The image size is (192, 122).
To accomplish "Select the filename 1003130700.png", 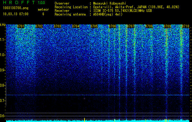I will tap(16, 8).
